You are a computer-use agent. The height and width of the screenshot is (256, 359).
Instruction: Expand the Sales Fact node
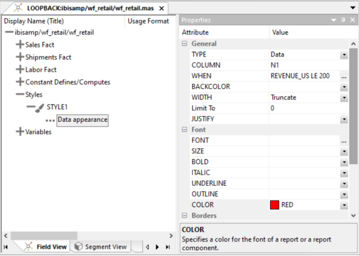pyautogui.click(x=20, y=45)
